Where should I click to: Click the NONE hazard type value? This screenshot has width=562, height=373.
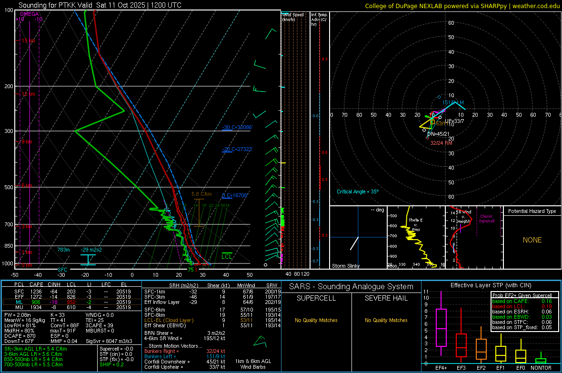click(532, 240)
